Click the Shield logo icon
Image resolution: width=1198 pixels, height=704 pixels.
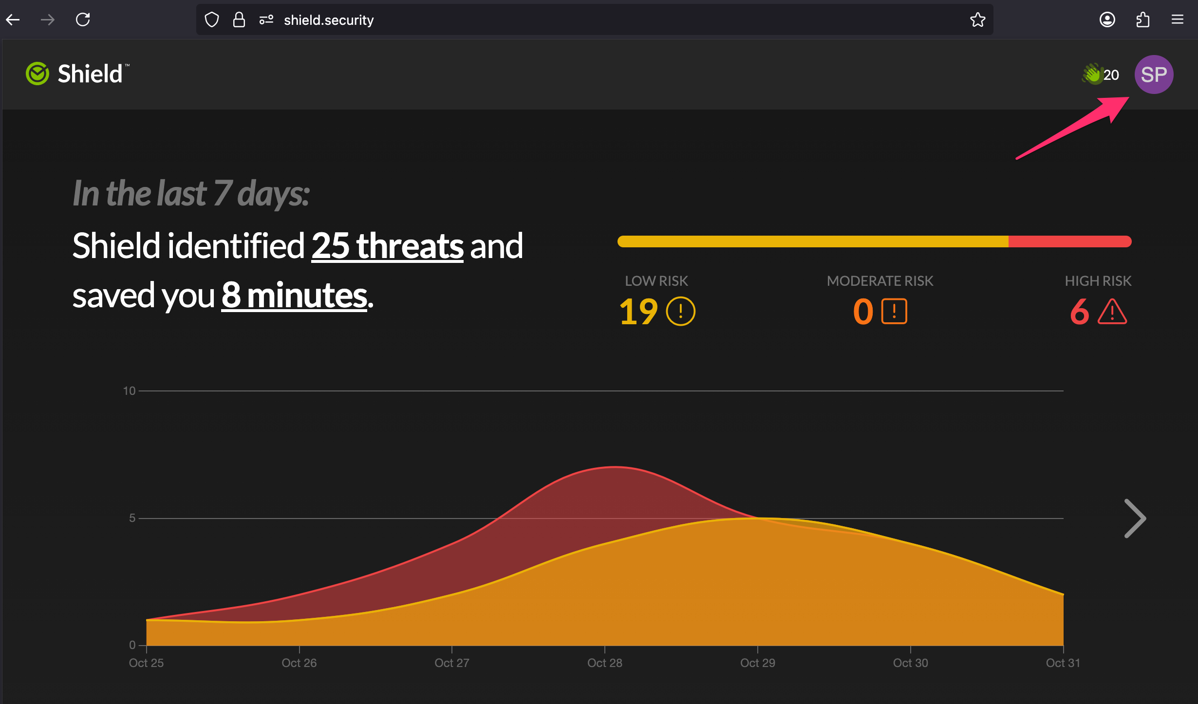(37, 74)
